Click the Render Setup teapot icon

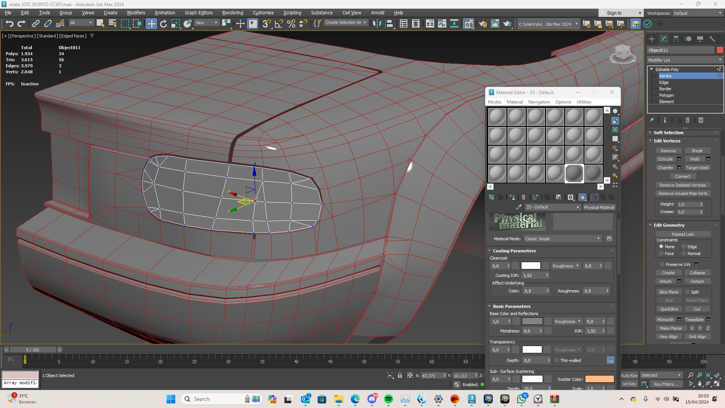483,24
